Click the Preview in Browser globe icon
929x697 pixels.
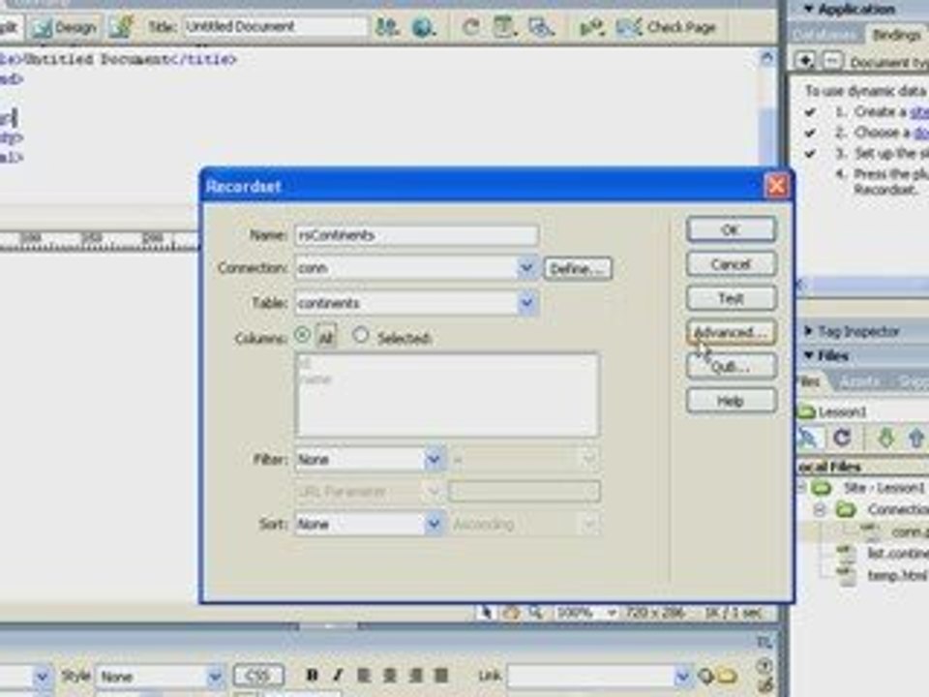pos(423,27)
